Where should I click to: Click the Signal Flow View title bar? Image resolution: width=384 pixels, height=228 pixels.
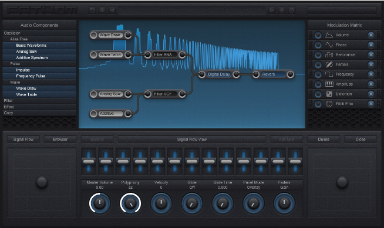click(192, 139)
